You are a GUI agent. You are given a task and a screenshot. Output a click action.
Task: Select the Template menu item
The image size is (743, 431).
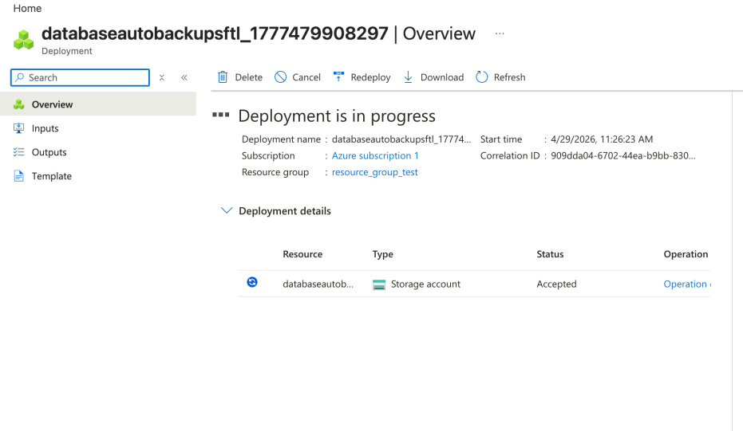(x=51, y=176)
